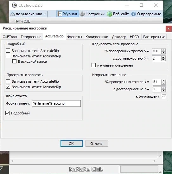Open the Расширенные tab
172x174 pixels.
pos(154,37)
